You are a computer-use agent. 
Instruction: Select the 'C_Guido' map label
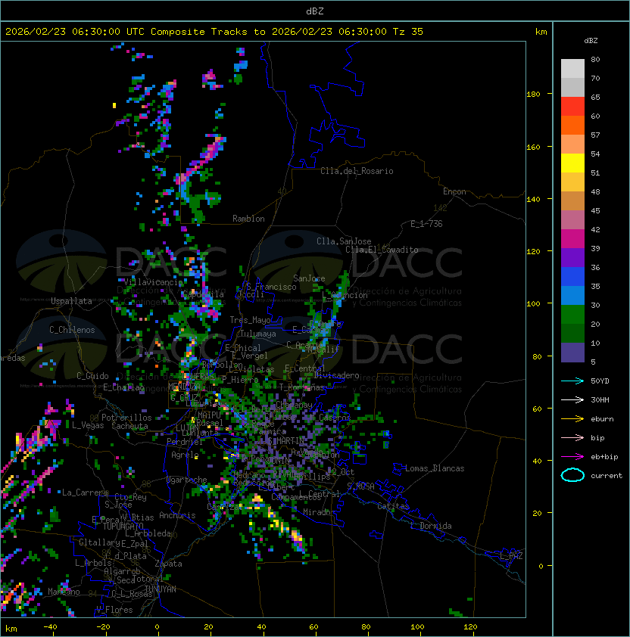[x=92, y=376]
